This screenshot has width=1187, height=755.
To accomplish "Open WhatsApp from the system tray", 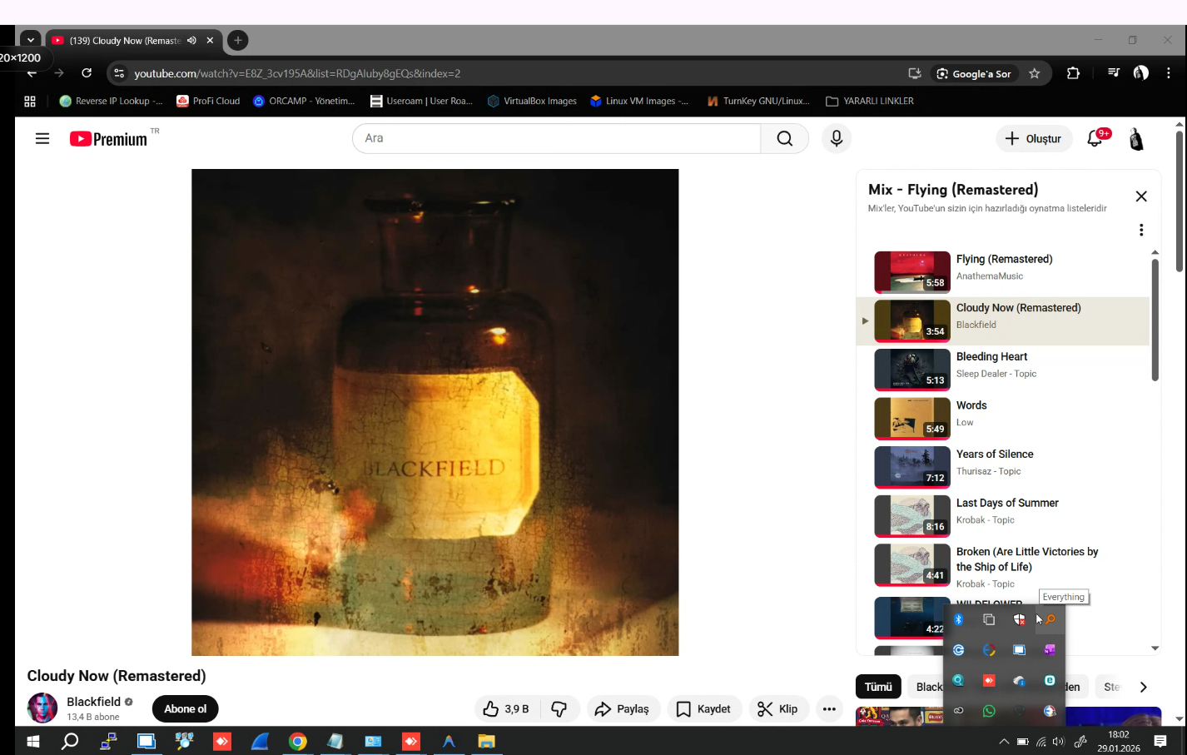I will (989, 711).
